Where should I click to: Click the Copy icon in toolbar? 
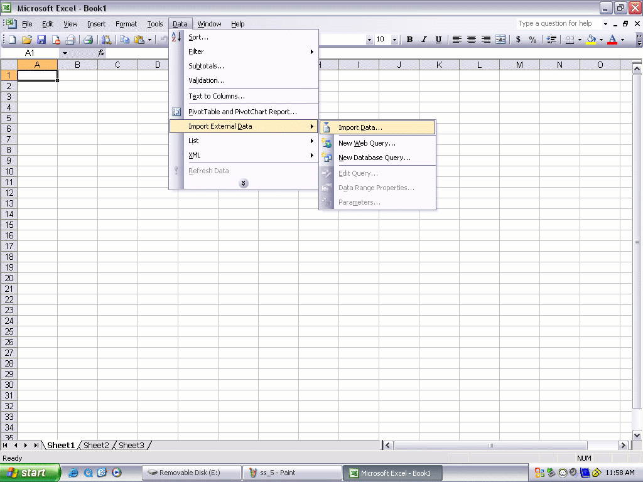point(125,40)
